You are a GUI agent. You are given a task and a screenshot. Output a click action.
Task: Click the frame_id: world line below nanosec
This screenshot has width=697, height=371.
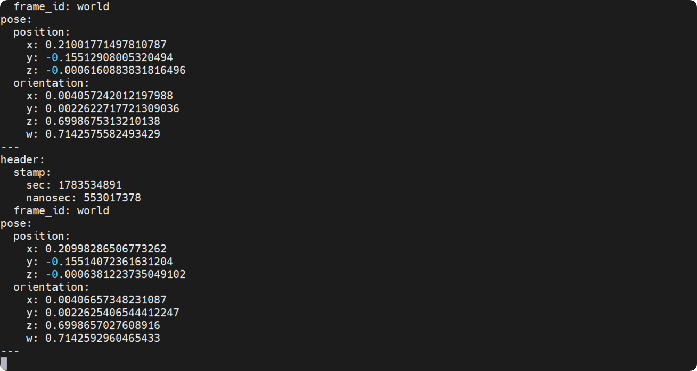[x=61, y=210]
